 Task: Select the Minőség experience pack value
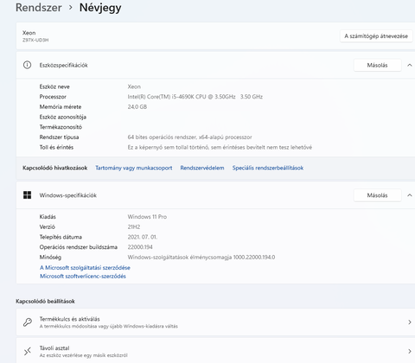(201, 257)
